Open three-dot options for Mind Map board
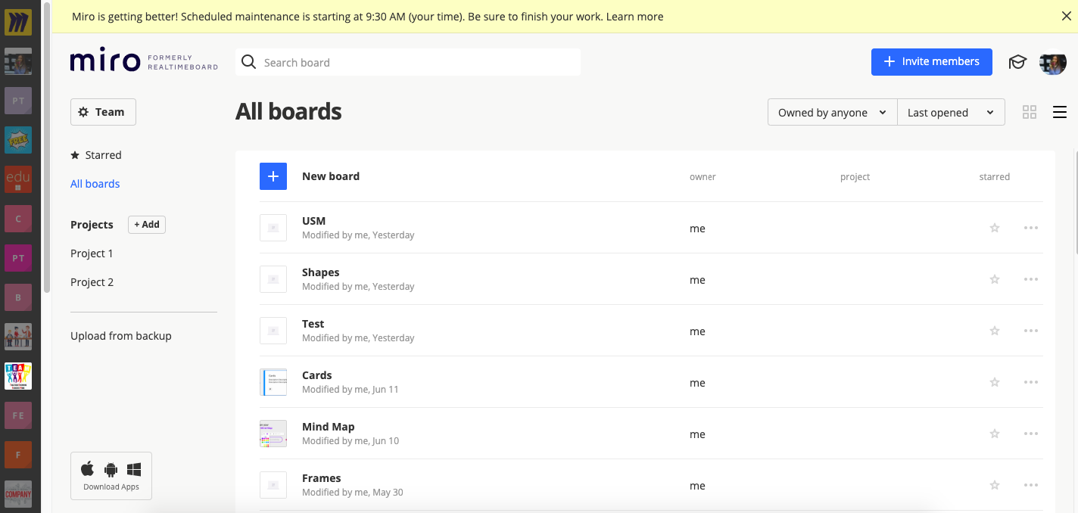 pyautogui.click(x=1030, y=434)
